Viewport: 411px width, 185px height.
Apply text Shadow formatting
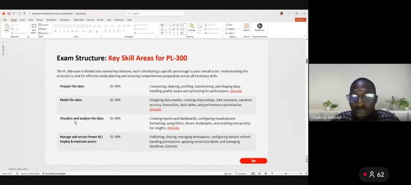(67, 31)
